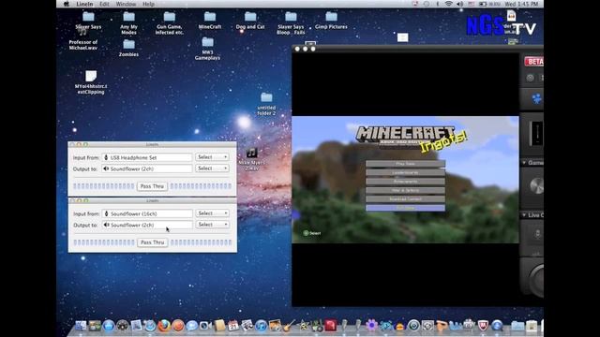The height and width of the screenshot is (337, 600).
Task: Open System Preferences gear in the Dock
Action: coord(427,326)
